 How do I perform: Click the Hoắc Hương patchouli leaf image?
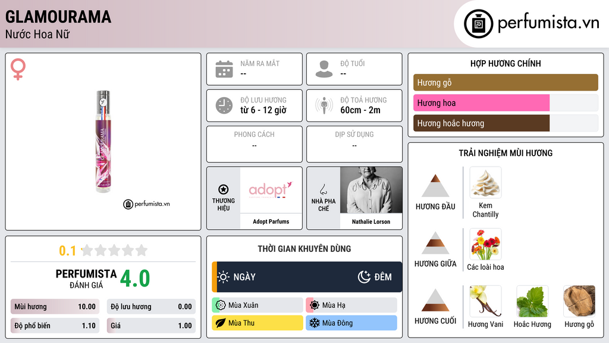(532, 301)
